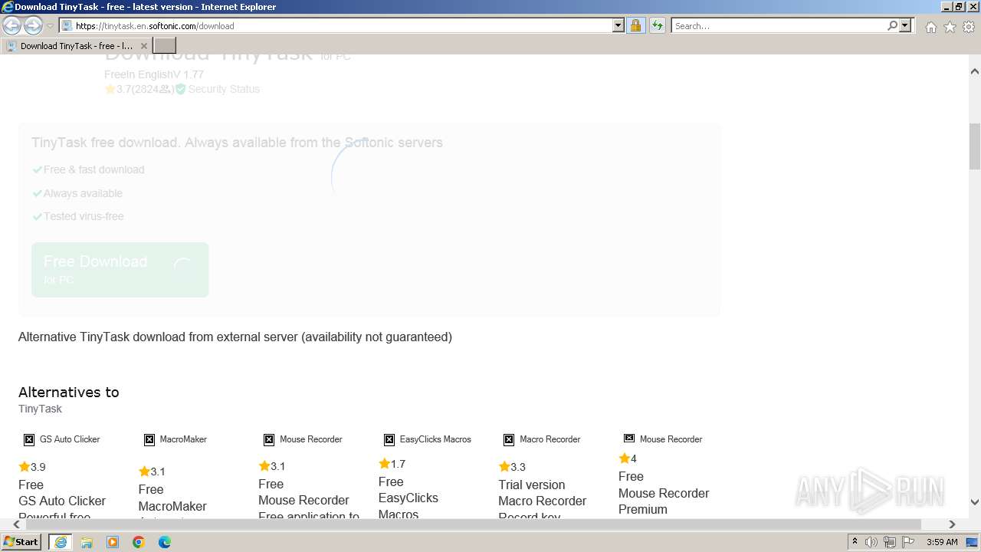Click horizontal scrollbar right arrow

tap(952, 524)
